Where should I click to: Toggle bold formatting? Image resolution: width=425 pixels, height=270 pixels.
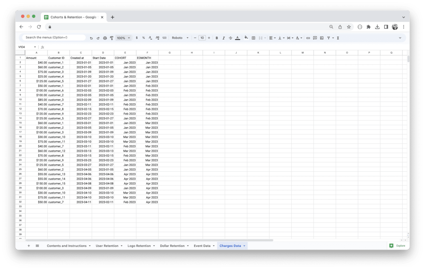tap(217, 38)
